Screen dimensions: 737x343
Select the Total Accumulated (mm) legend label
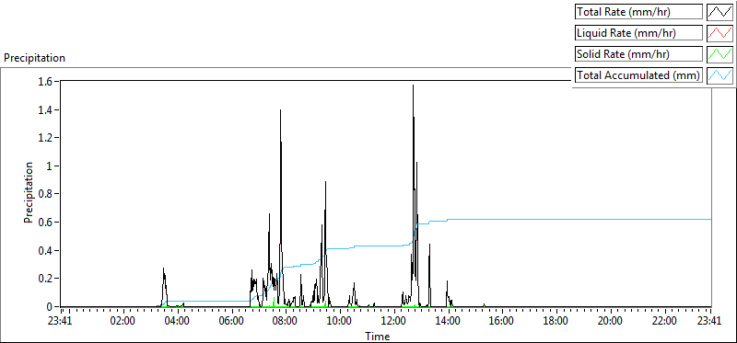[638, 74]
